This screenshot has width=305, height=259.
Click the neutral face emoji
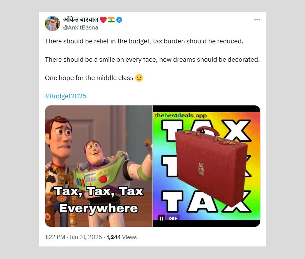point(139,78)
